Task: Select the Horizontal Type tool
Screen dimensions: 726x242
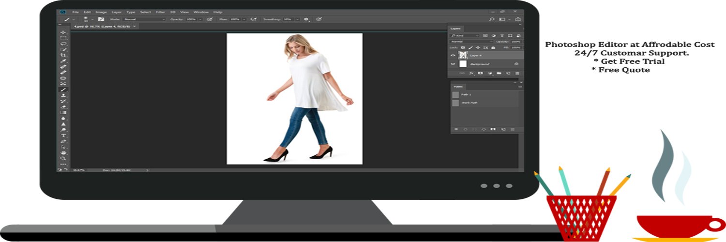Action: (63, 136)
